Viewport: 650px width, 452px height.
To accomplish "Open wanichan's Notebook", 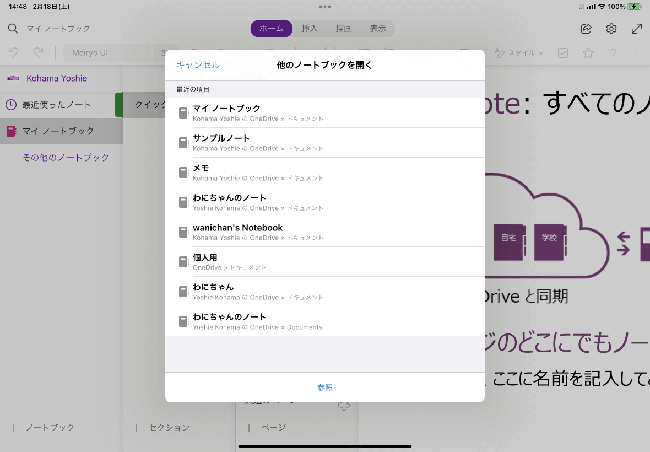I will pyautogui.click(x=325, y=232).
